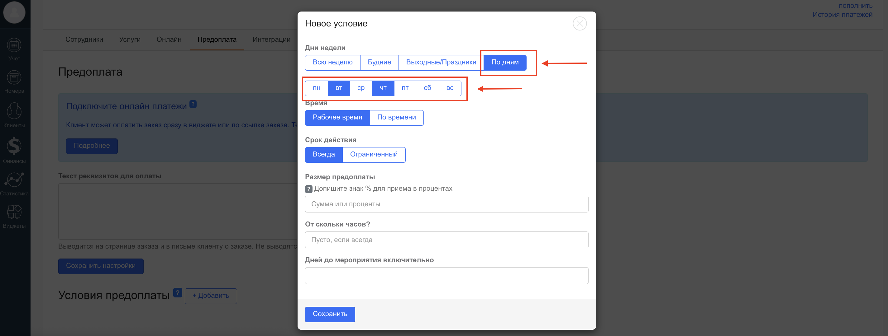Choose the Ограниченный validity option

374,155
